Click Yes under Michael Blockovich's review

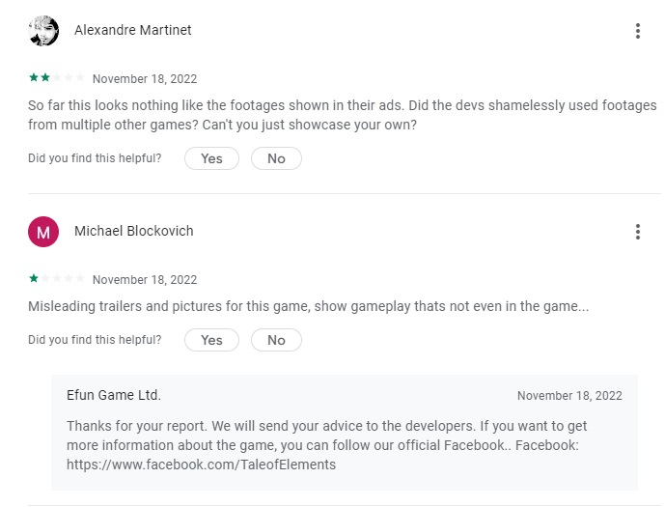pyautogui.click(x=211, y=340)
